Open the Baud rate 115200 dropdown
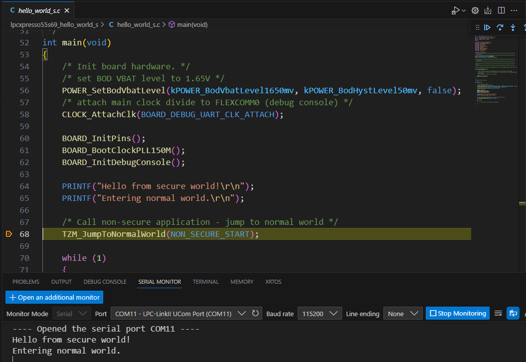 [319, 314]
